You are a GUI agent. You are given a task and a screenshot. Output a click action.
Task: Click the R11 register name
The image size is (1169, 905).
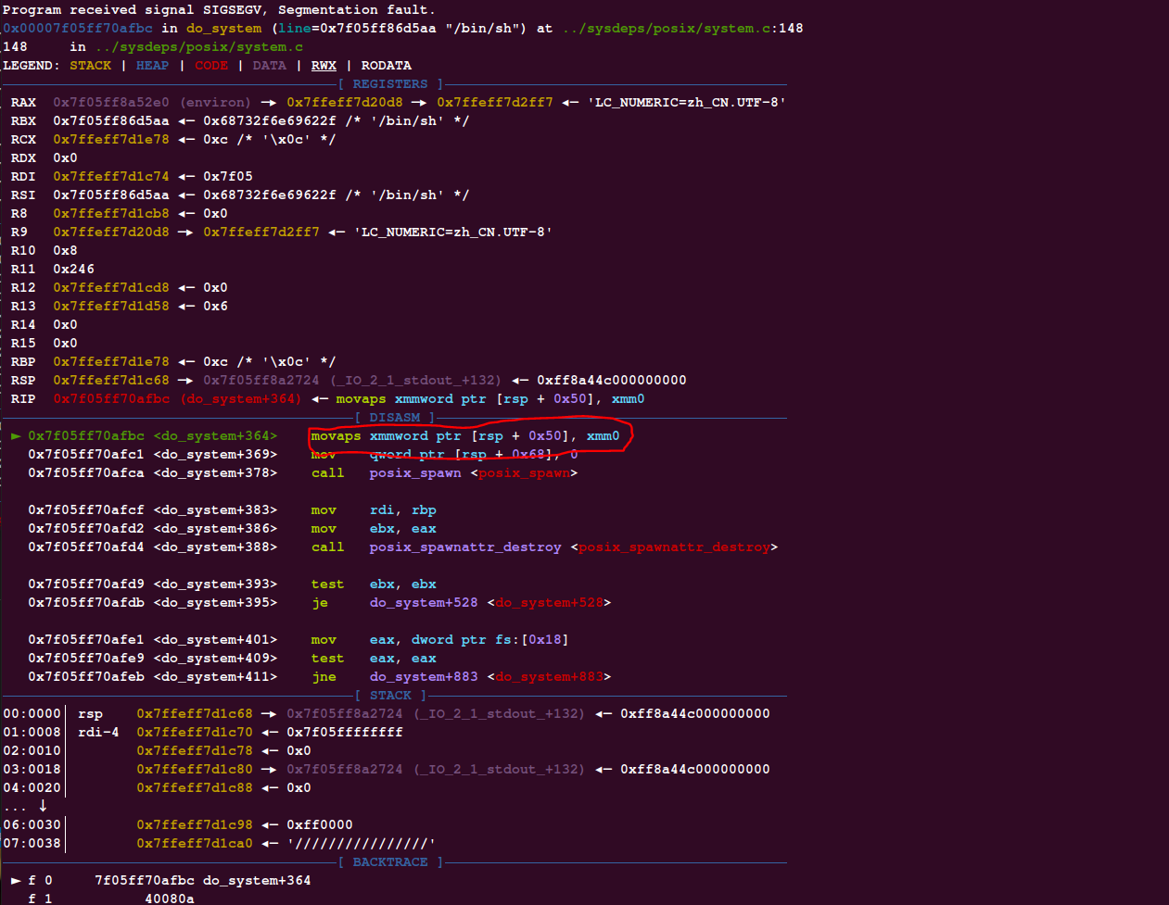[23, 270]
